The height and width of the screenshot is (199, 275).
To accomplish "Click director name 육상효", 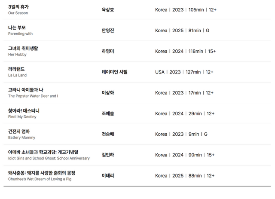I will click(108, 9).
